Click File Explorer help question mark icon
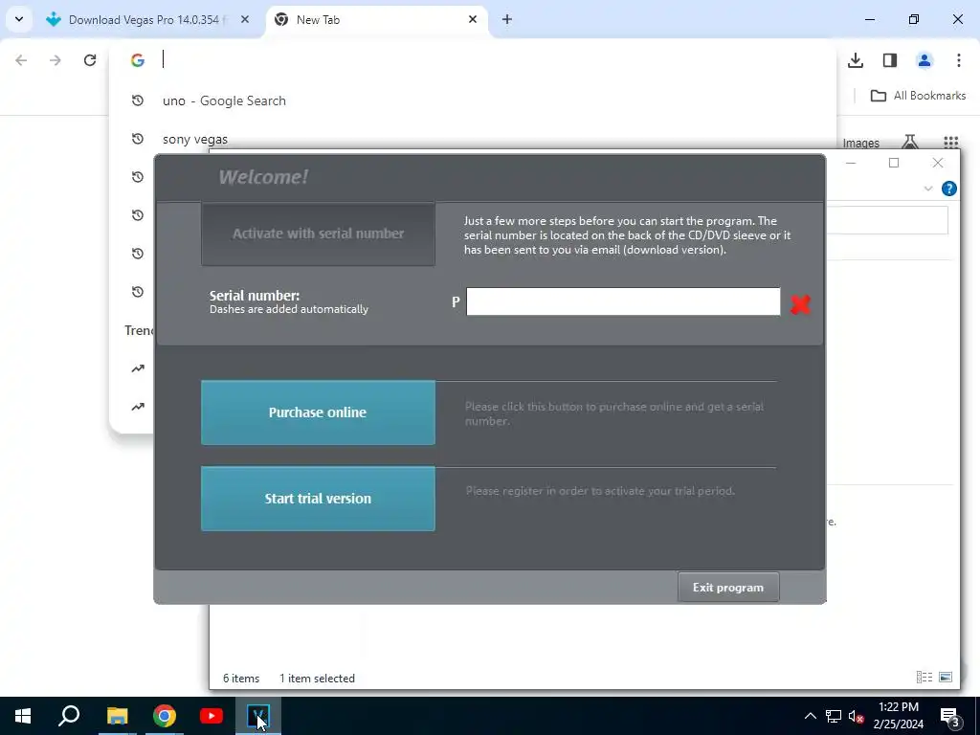This screenshot has height=735, width=980. point(948,189)
